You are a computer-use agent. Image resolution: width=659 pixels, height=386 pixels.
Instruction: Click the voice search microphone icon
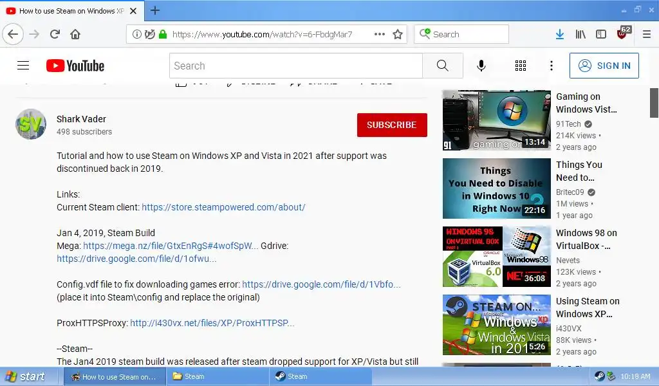point(481,66)
